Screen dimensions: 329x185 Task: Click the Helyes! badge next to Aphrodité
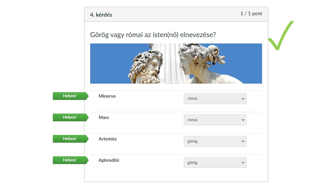[70, 160]
